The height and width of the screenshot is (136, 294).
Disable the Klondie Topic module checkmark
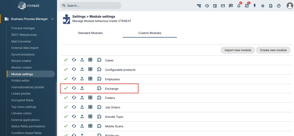point(66,116)
